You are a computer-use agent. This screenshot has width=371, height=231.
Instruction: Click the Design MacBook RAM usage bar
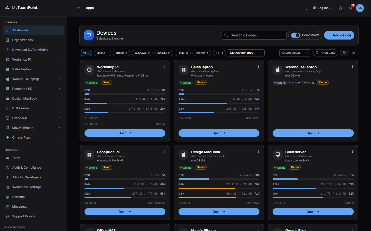click(219, 188)
